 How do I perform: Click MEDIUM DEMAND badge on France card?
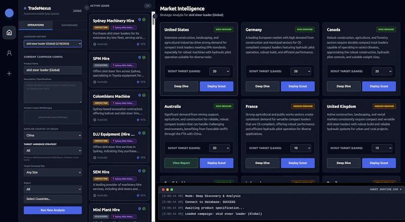coord(303,106)
